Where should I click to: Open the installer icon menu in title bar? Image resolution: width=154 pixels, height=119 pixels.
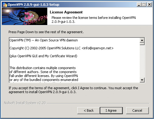pos(5,5)
